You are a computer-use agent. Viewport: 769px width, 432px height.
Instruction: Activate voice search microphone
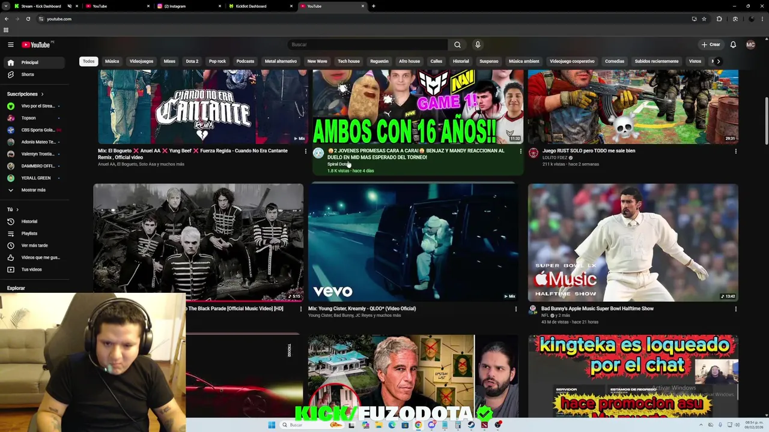click(x=478, y=44)
